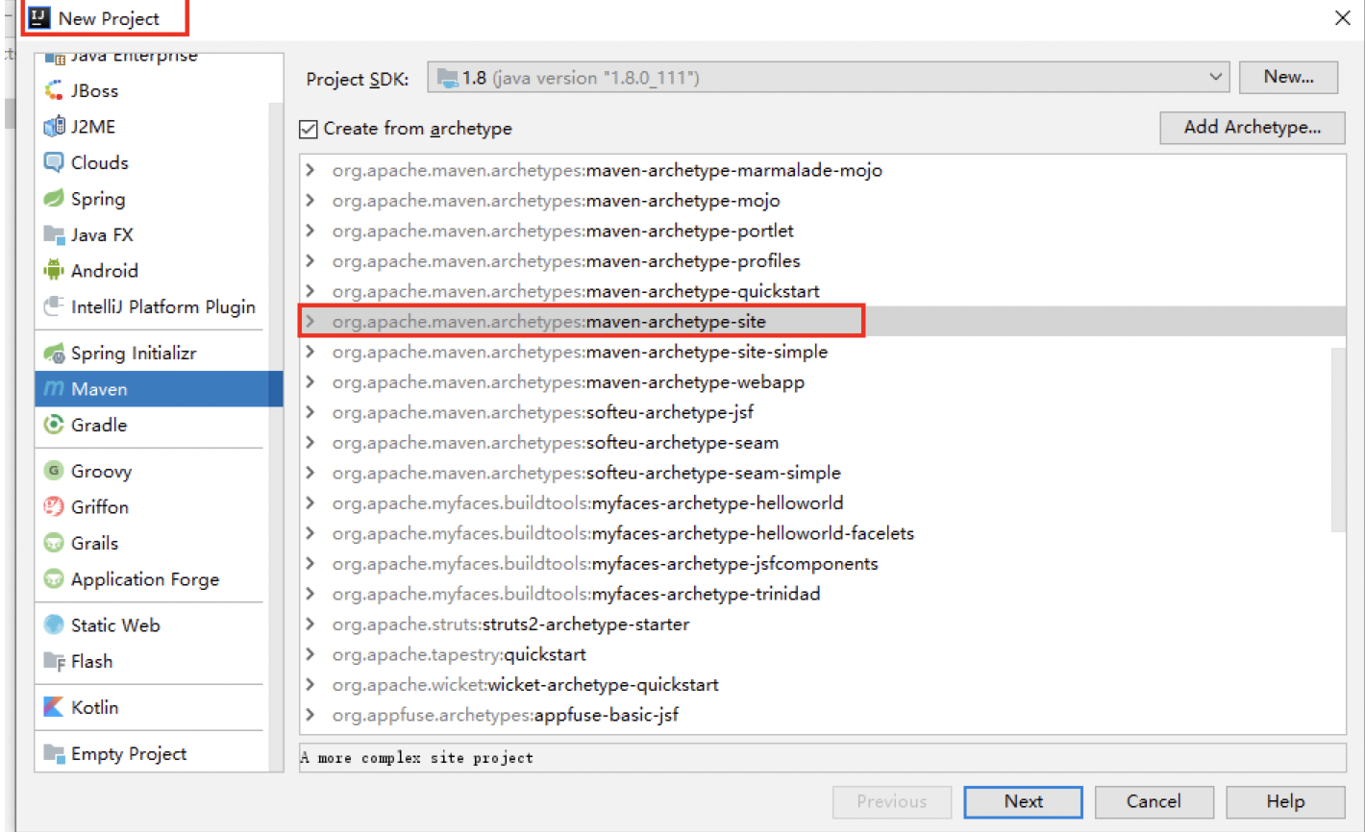Expand the maven-archetype-quickstart chevron

(x=310, y=291)
